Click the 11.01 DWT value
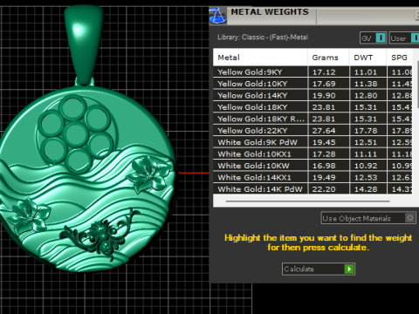419x314 pixels. pyautogui.click(x=366, y=72)
